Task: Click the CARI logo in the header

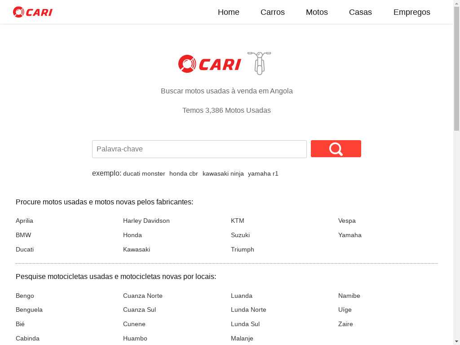Action: pos(32,12)
